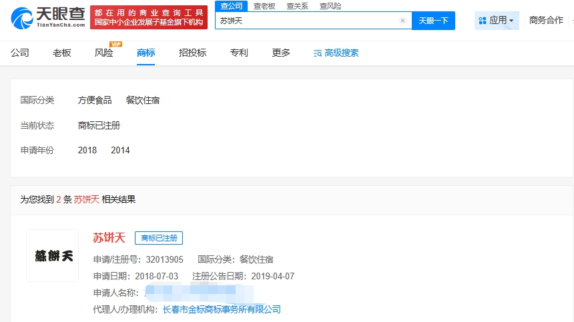Filter by application year 2018
574x322 pixels.
pyautogui.click(x=87, y=151)
